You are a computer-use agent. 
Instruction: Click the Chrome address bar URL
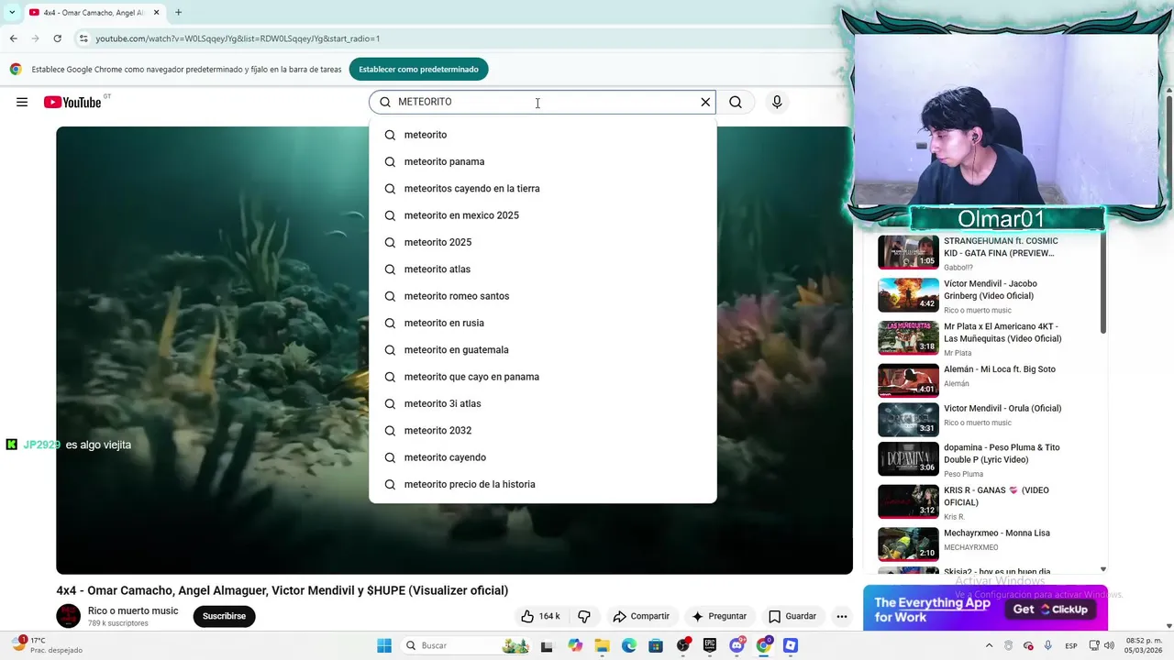click(x=238, y=38)
